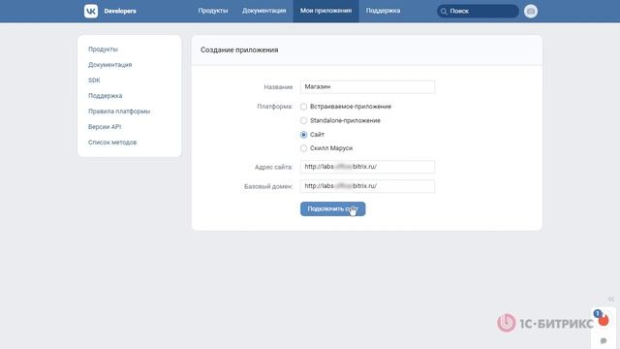Click the Название input field
This screenshot has width=620, height=349.
[x=367, y=87]
